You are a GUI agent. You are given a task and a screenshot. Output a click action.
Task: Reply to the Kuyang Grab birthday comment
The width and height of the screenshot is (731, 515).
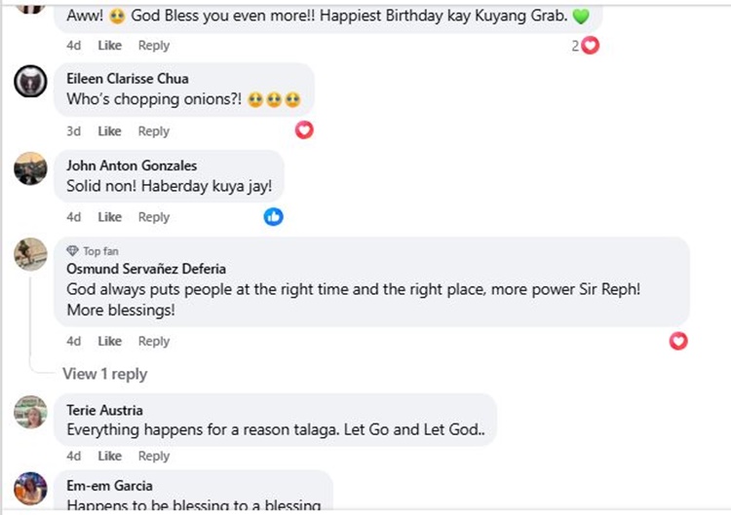click(x=154, y=46)
